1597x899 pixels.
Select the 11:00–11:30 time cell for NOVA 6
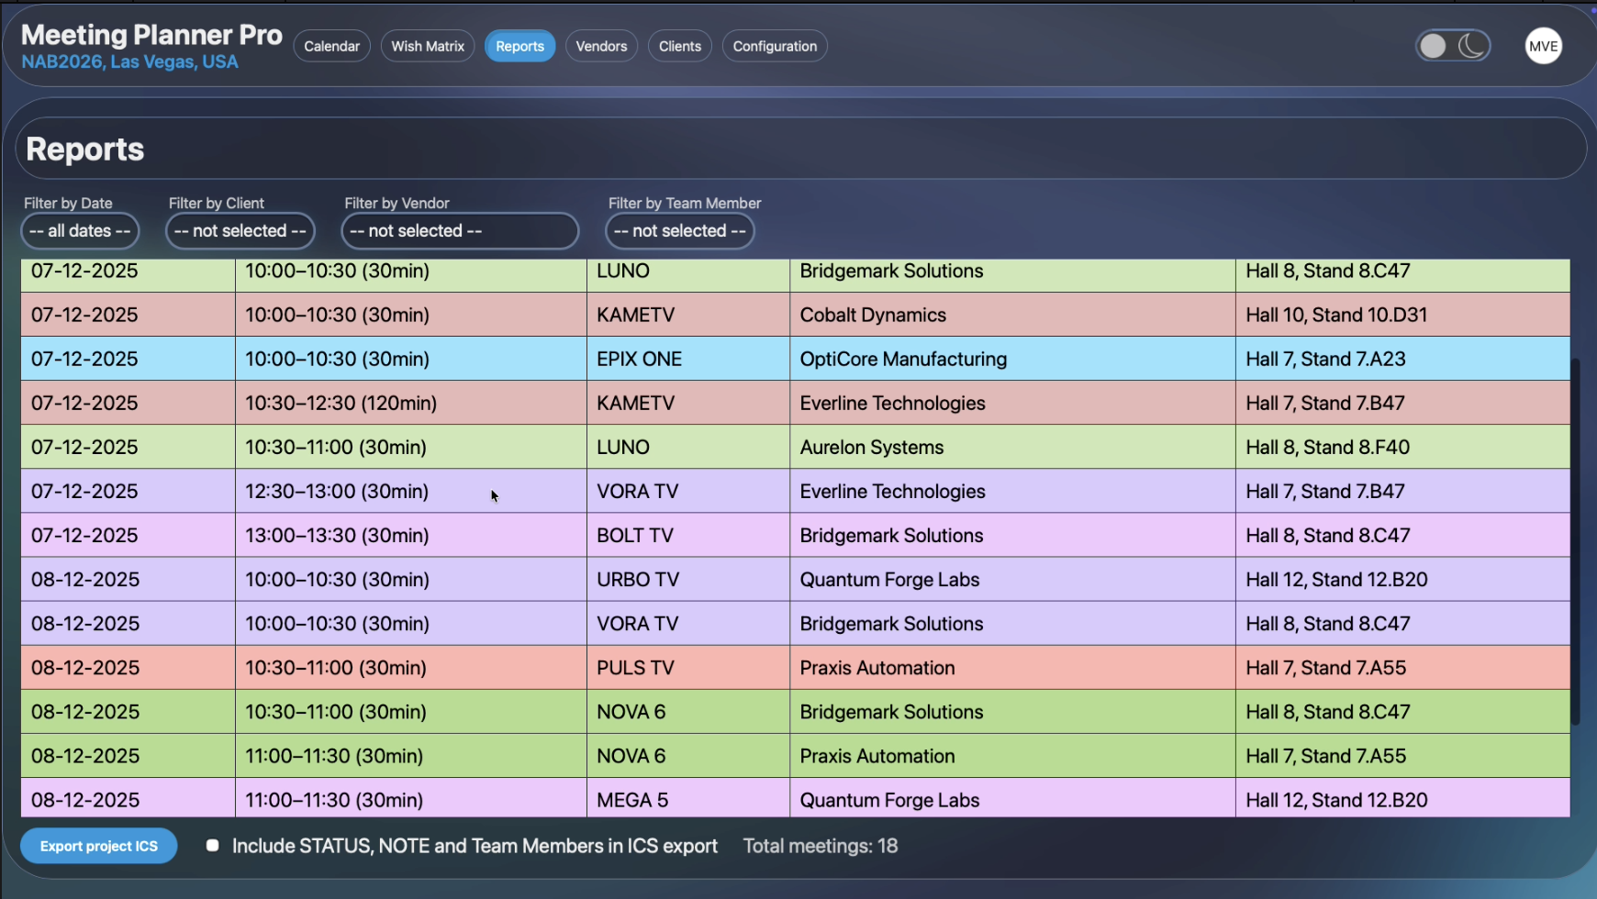pos(411,756)
